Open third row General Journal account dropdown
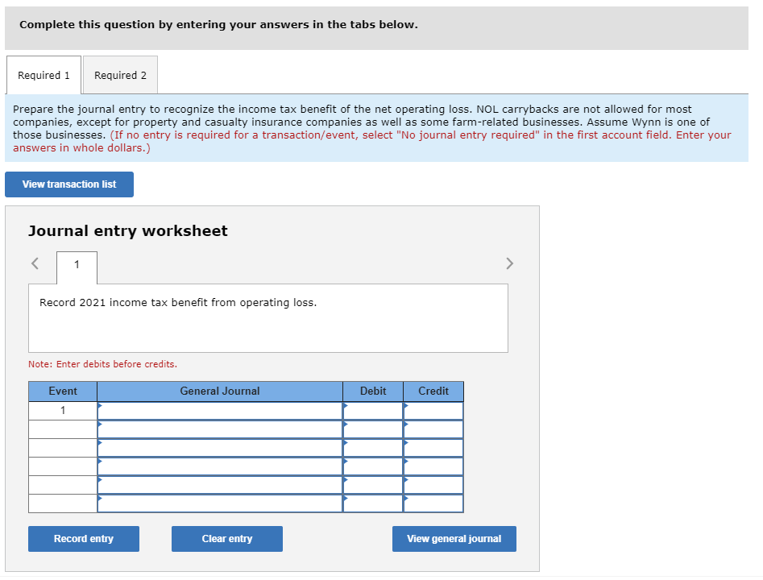This screenshot has width=763, height=580. pos(220,448)
